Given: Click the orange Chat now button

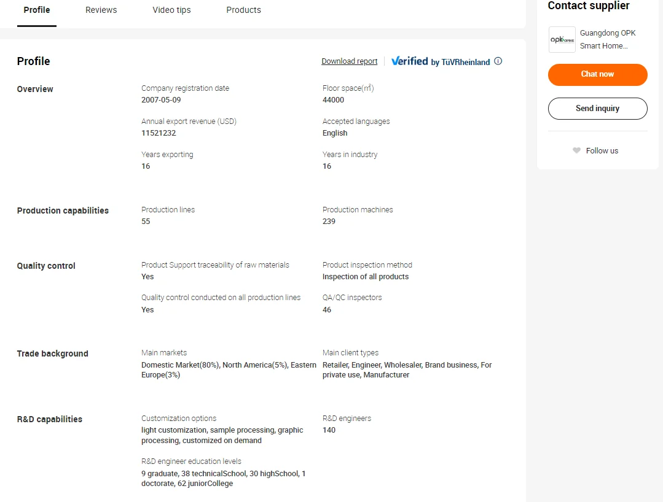Looking at the screenshot, I should point(597,74).
